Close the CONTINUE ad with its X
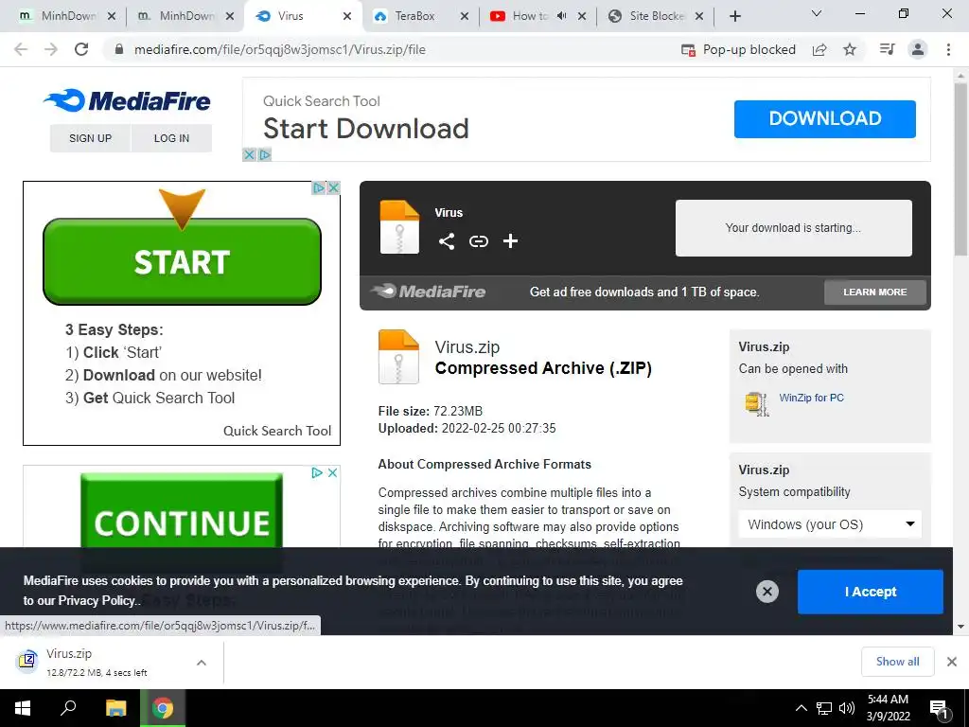This screenshot has height=727, width=969. pos(332,473)
